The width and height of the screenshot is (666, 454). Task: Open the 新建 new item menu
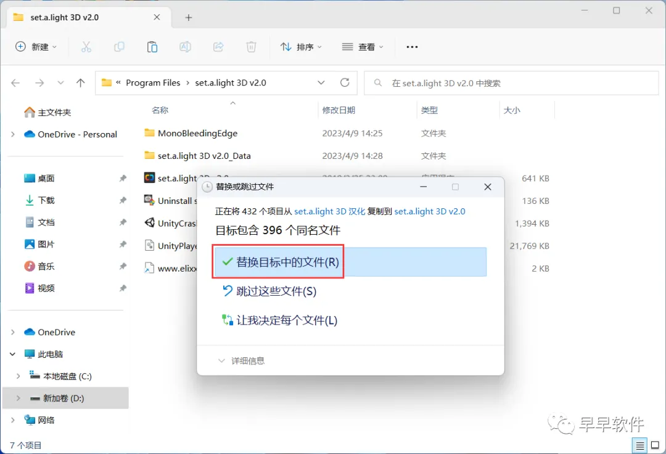[36, 47]
